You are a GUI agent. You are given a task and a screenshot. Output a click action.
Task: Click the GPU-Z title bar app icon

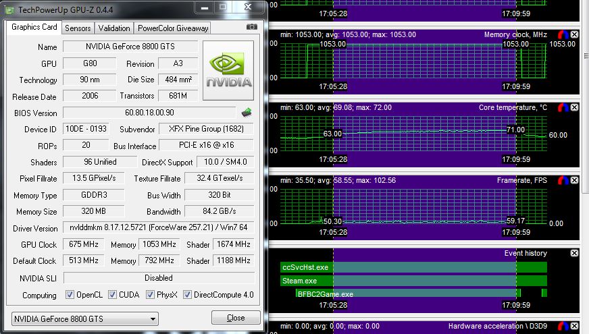9,9
